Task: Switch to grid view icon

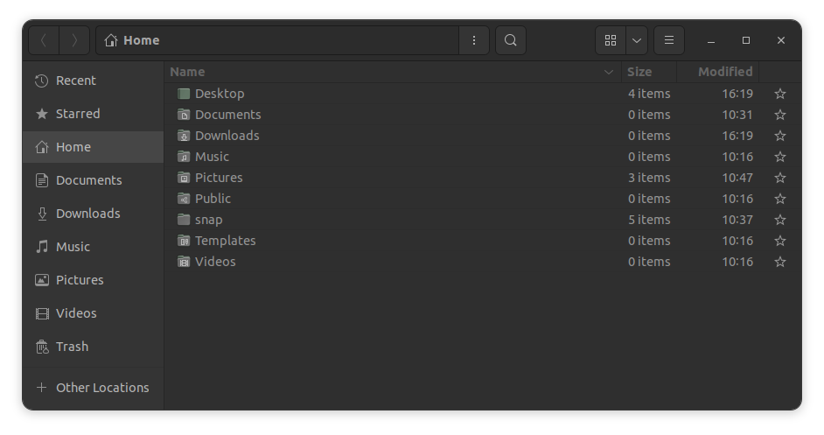Action: coord(610,40)
